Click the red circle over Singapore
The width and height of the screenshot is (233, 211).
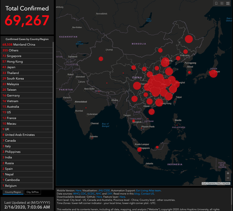139,150
